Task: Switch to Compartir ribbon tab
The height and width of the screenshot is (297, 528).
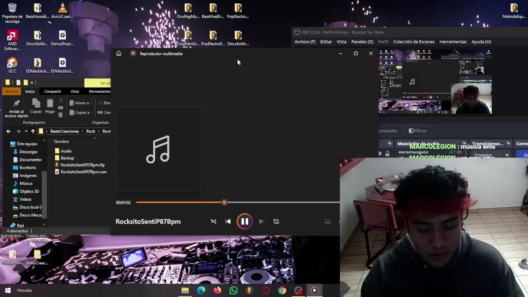Action: [52, 91]
